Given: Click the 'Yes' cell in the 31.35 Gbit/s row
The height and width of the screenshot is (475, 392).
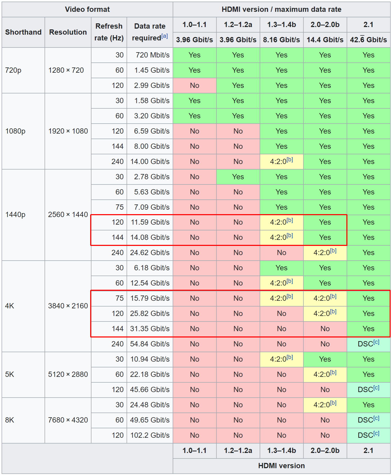Looking at the screenshot, I should pos(368,329).
